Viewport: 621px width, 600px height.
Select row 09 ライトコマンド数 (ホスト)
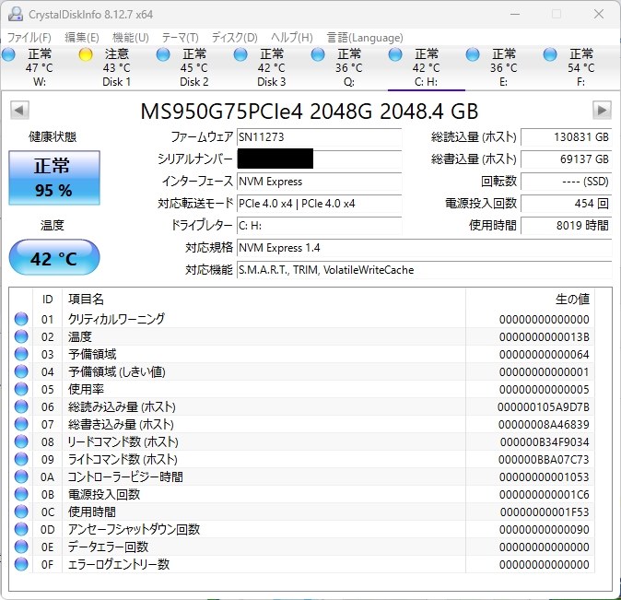(302, 459)
